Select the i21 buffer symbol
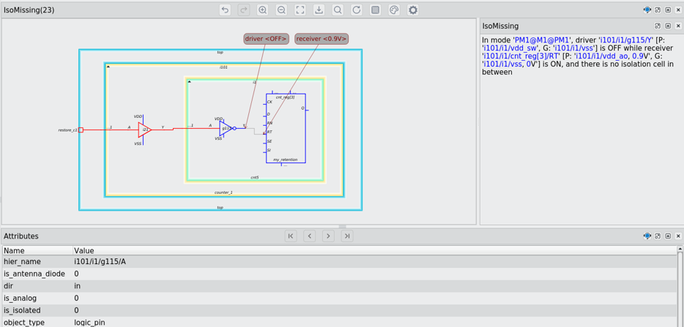The width and height of the screenshot is (684, 327). coord(145,129)
